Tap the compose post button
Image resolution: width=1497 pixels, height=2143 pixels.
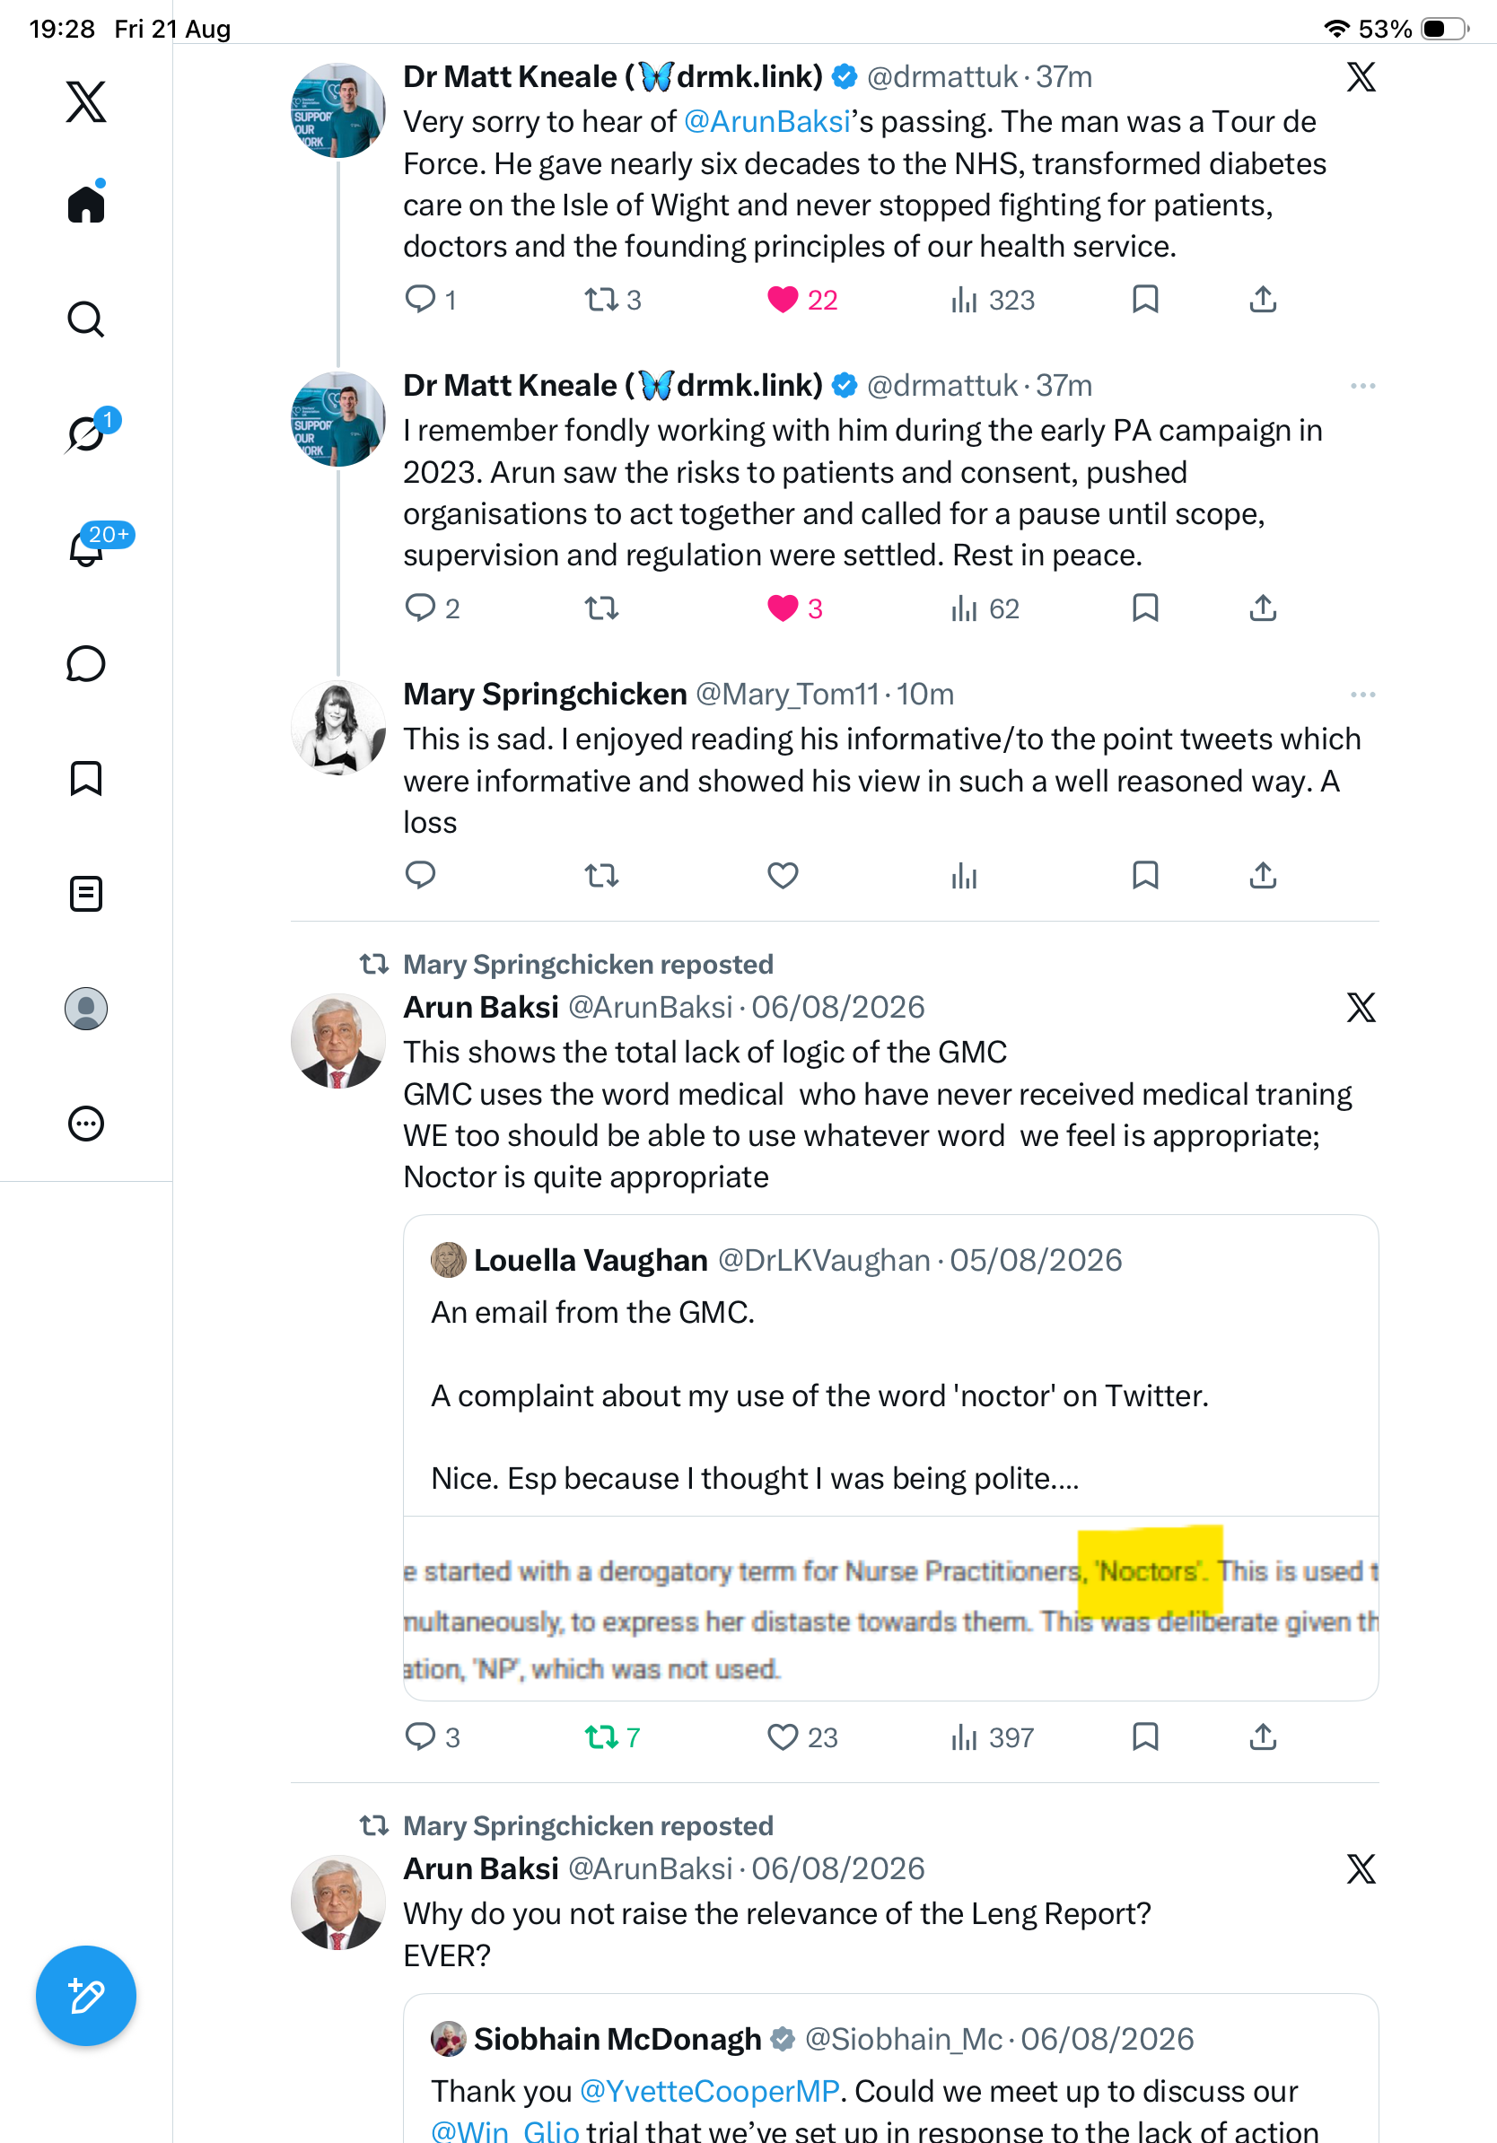86,1996
